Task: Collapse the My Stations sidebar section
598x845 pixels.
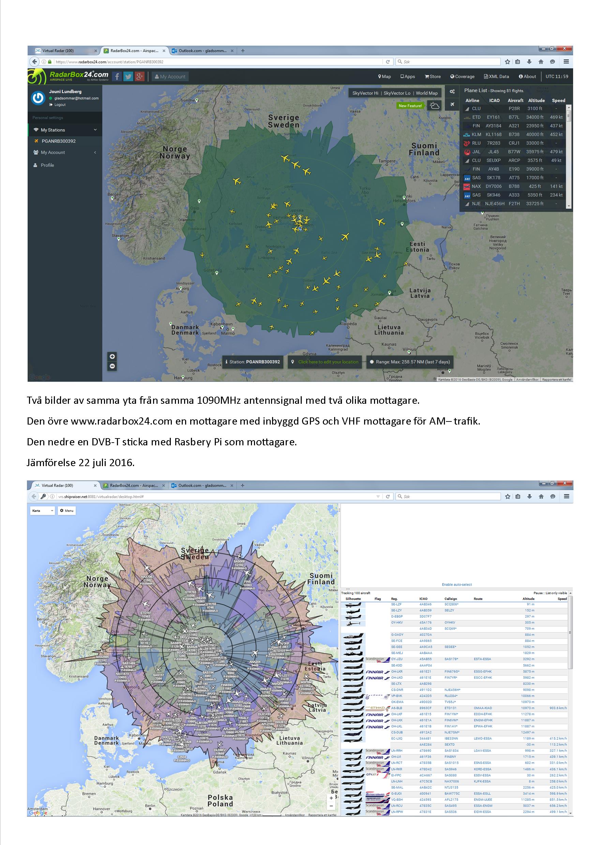Action: tap(65, 130)
